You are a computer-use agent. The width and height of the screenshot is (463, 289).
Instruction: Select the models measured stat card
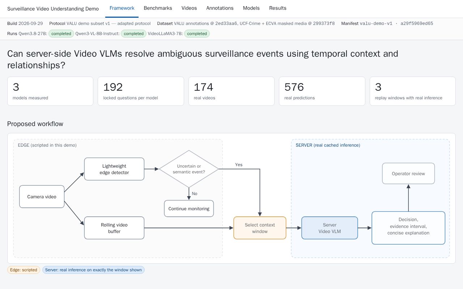pos(50,91)
